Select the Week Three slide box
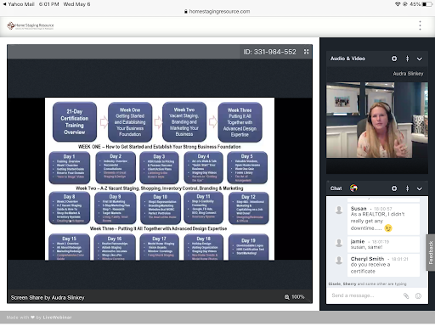 click(x=240, y=122)
